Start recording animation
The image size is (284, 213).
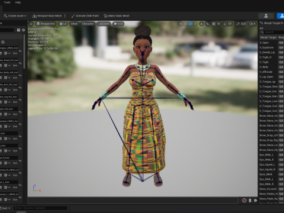click(244, 201)
